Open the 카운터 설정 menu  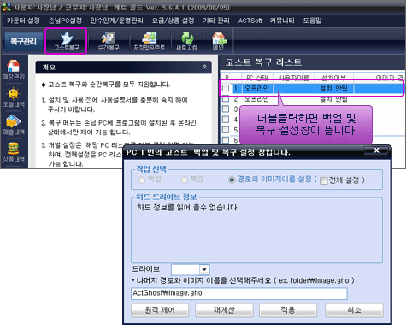click(23, 21)
